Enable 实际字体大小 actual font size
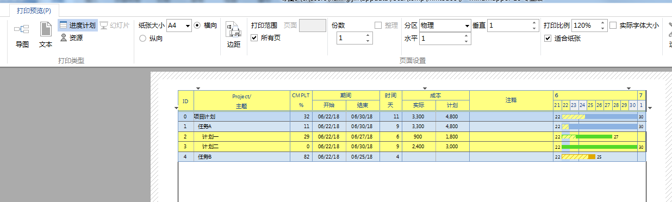The width and height of the screenshot is (672, 202). point(634,25)
